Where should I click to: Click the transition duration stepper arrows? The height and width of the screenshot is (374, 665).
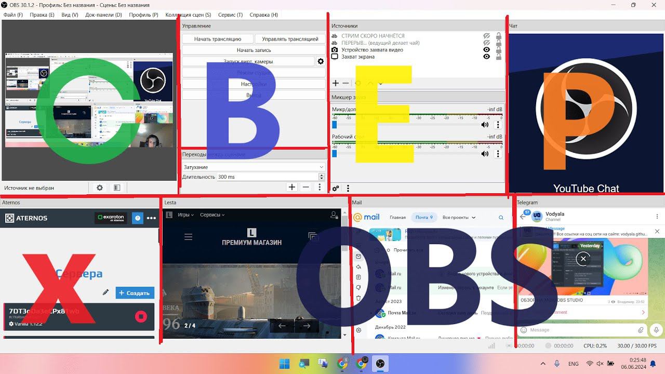322,177
